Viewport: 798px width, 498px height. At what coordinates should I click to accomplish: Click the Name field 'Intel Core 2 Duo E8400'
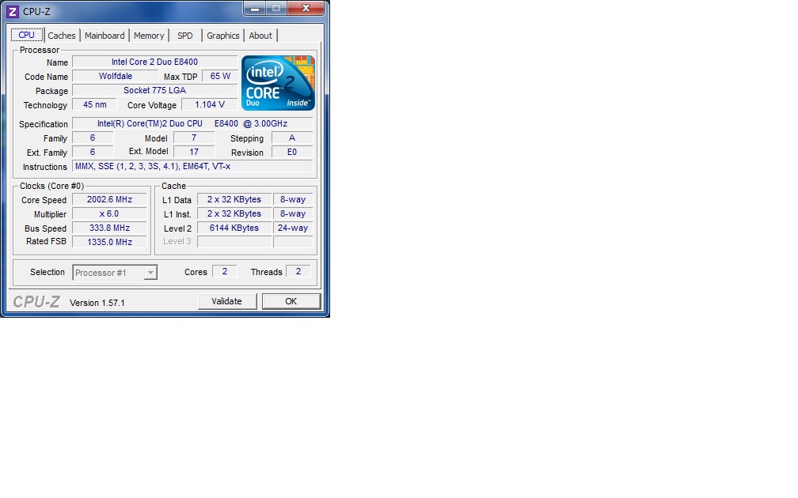[154, 62]
